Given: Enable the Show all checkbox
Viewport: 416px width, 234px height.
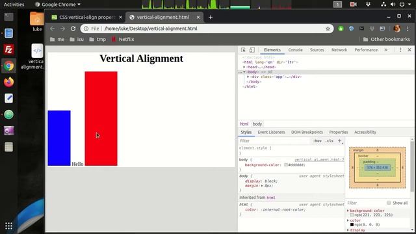Looking at the screenshot, I should 389,203.
